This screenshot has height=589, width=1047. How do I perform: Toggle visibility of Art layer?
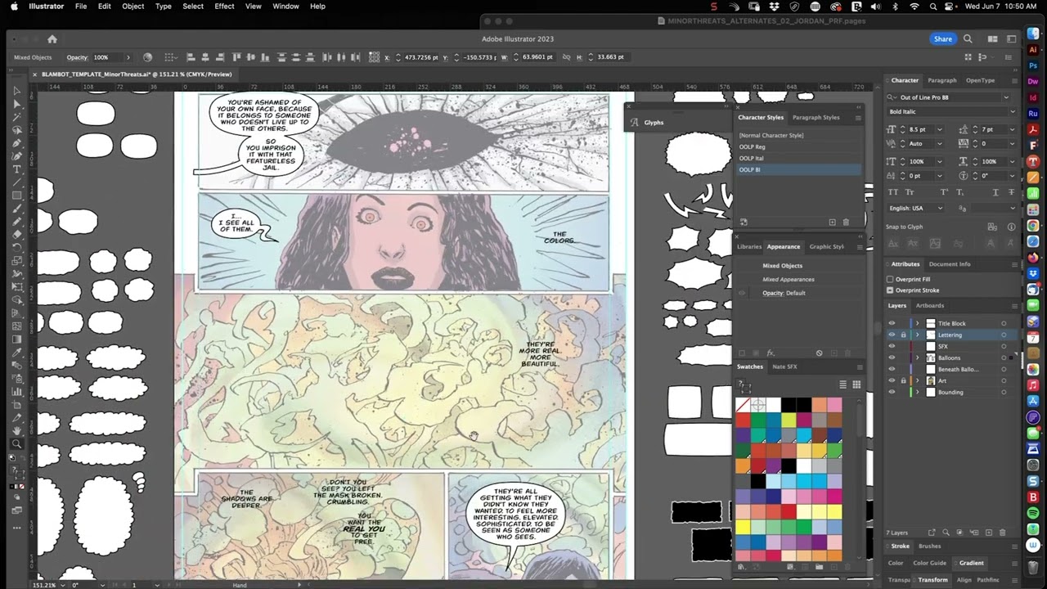pyautogui.click(x=892, y=380)
